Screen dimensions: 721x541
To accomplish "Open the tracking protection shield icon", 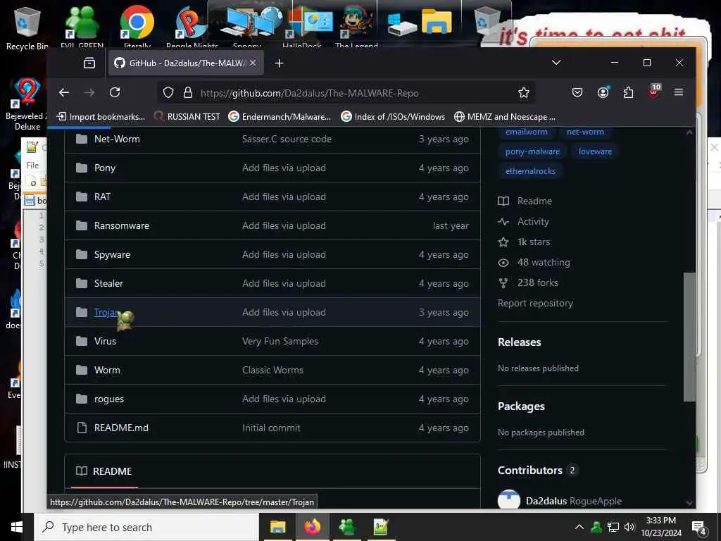I will (x=168, y=93).
